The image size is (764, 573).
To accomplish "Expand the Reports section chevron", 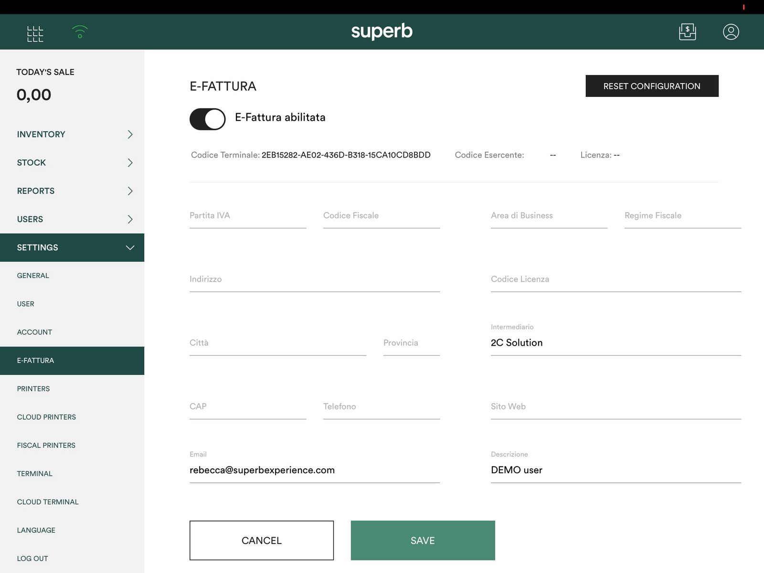I will coord(130,191).
